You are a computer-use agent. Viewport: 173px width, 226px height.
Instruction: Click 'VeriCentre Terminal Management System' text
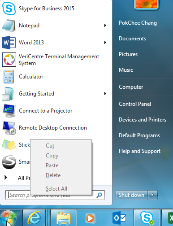click(59, 60)
